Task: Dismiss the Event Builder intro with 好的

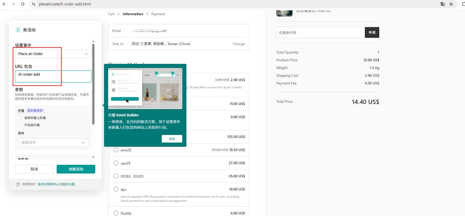Action: pyautogui.click(x=172, y=139)
